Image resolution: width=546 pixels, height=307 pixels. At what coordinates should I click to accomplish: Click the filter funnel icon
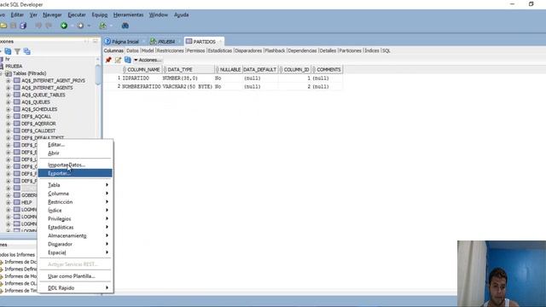17,51
